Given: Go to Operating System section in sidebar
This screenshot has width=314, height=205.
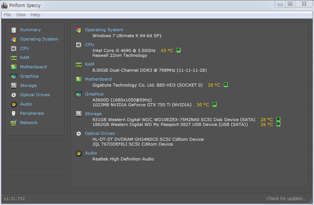Looking at the screenshot, I should click(39, 39).
